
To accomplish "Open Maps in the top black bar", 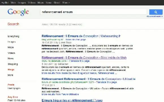I will 41,3.
